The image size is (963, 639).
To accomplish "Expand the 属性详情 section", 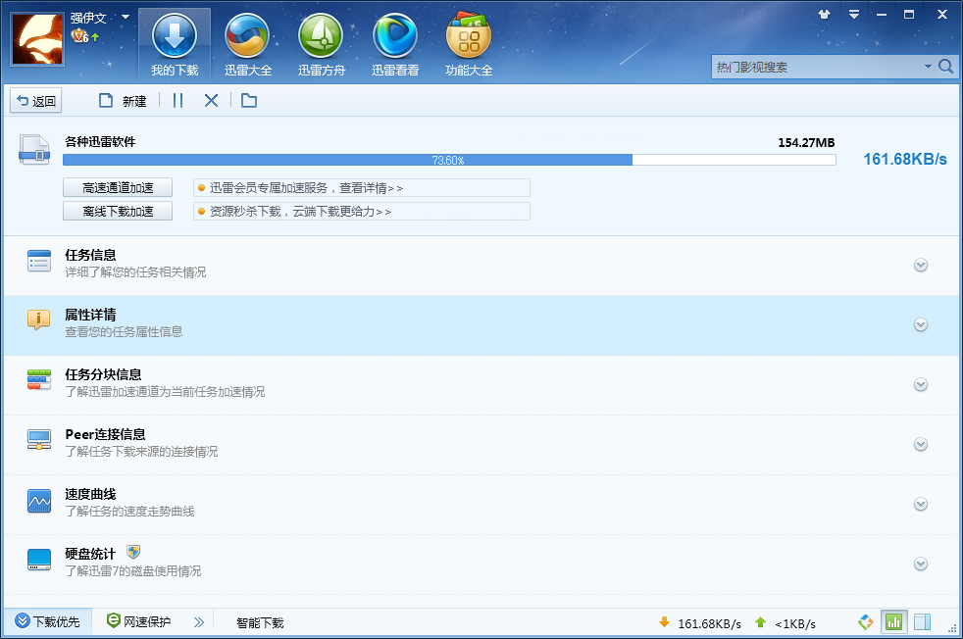I will [x=920, y=324].
